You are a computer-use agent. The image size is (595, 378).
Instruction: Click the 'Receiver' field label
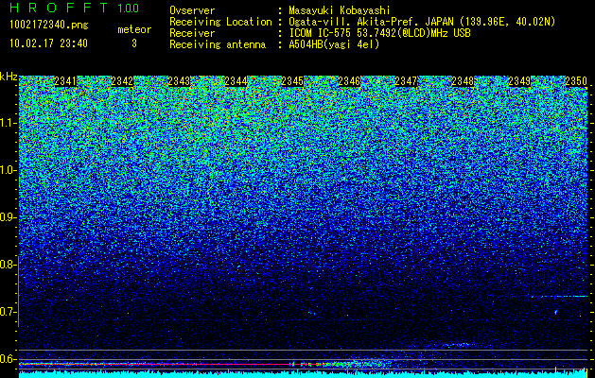192,33
